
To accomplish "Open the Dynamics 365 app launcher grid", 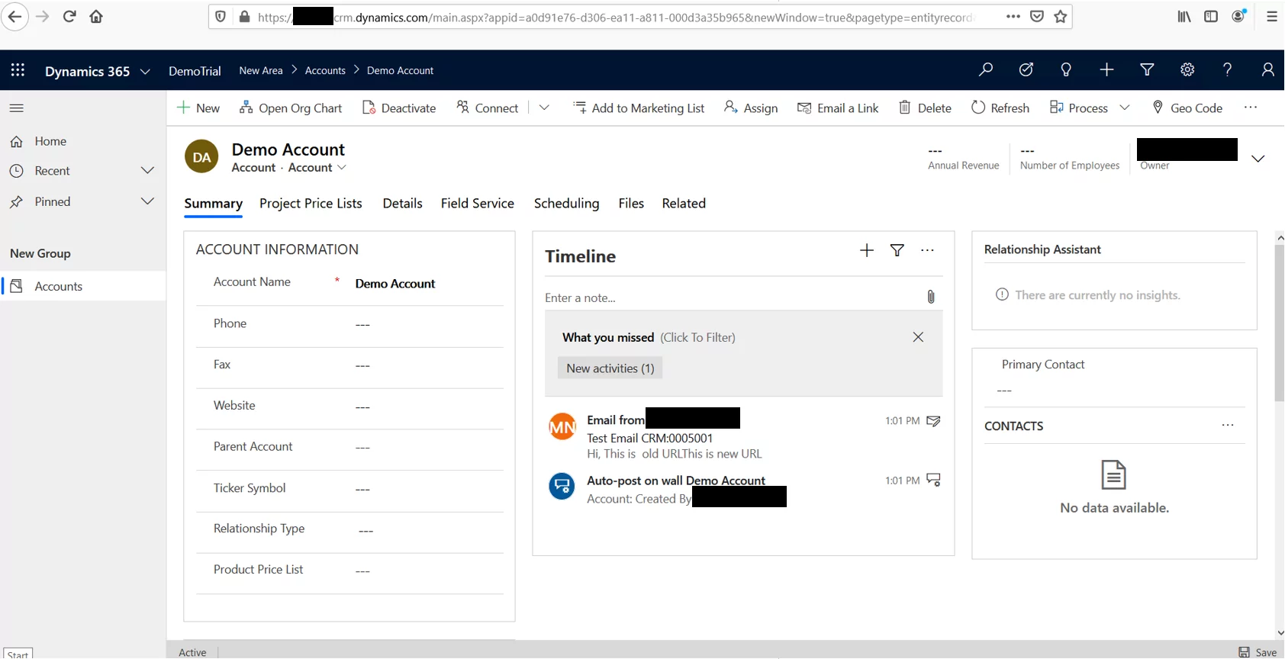I will pos(18,70).
